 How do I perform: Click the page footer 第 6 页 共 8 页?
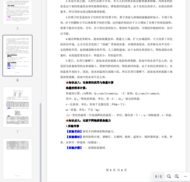(116, 170)
